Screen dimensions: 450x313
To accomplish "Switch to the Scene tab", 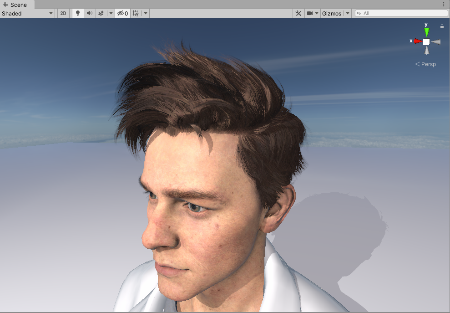I will click(x=16, y=5).
